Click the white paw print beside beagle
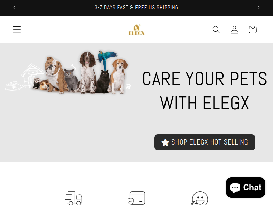The image size is (273, 205). pyautogui.click(x=129, y=86)
